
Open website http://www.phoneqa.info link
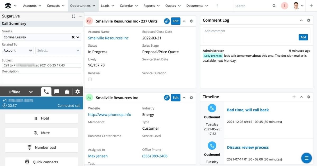coord(110,115)
